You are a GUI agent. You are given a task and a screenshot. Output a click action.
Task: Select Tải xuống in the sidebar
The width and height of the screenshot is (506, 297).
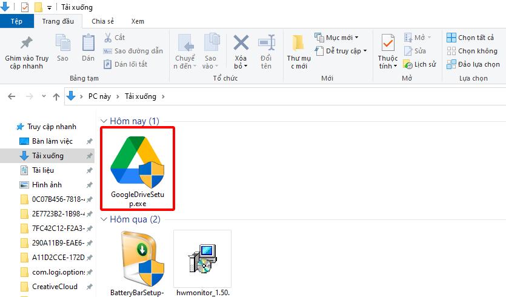tap(47, 156)
